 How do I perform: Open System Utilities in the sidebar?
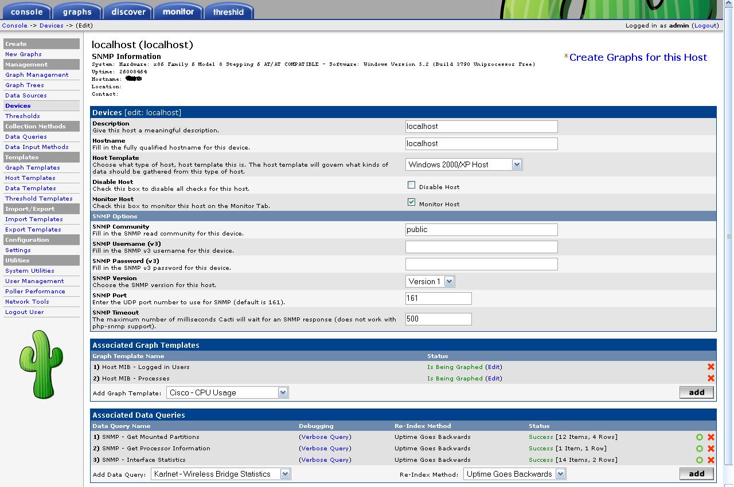pos(30,271)
